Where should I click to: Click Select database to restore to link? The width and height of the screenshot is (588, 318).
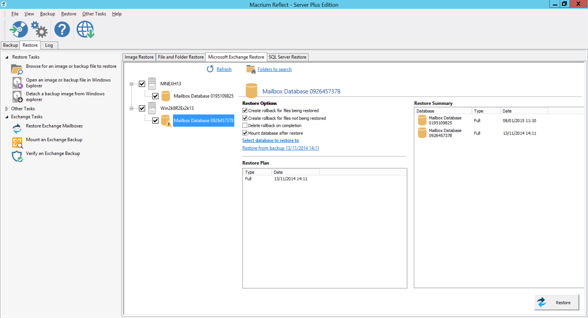270,140
